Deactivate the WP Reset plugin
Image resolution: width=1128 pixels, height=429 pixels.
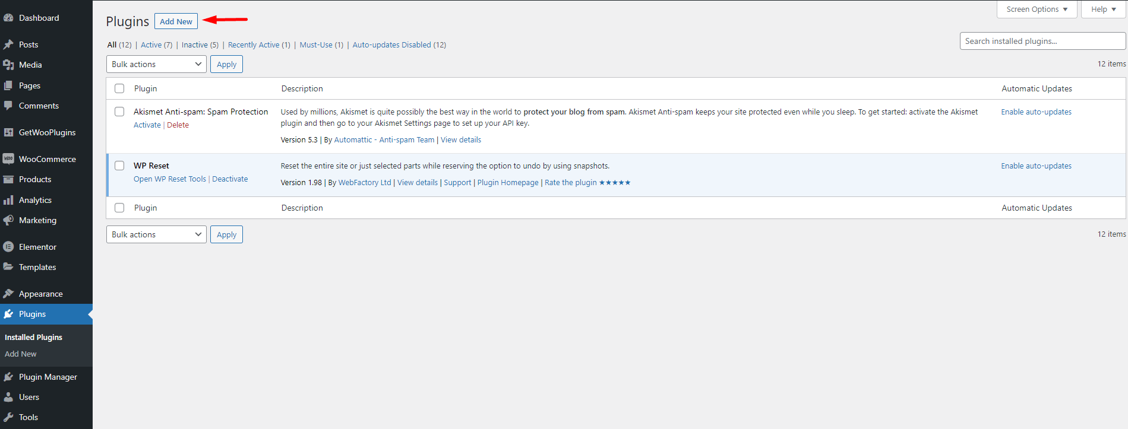pyautogui.click(x=230, y=179)
